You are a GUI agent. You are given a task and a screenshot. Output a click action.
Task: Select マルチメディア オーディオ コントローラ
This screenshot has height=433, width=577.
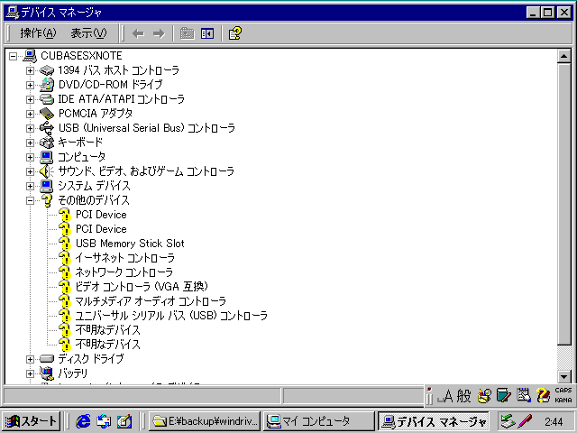(151, 301)
